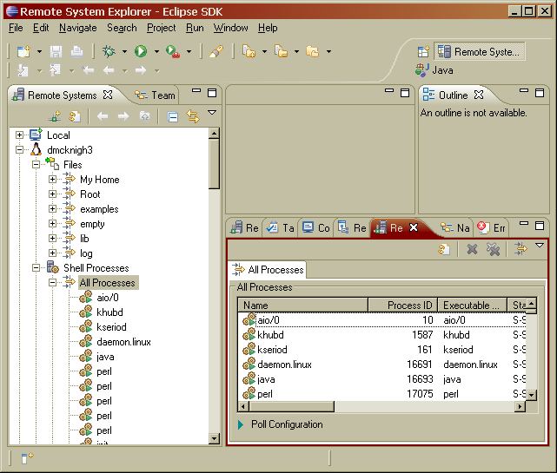Collapse the Shell Processes node
The height and width of the screenshot is (473, 557).
pyautogui.click(x=36, y=268)
